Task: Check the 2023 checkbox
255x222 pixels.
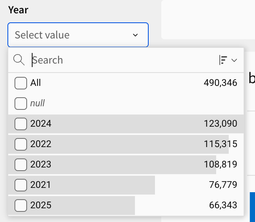Action: [21, 165]
